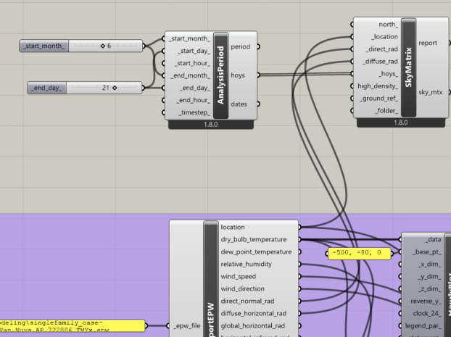Click the _x_dim_ input of HourlyPlot
The width and height of the screenshot is (451, 337).
429,265
